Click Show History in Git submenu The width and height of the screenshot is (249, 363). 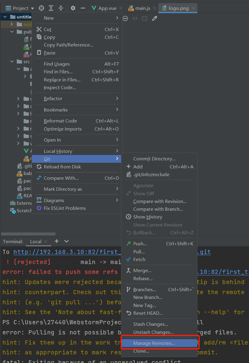tap(159, 217)
